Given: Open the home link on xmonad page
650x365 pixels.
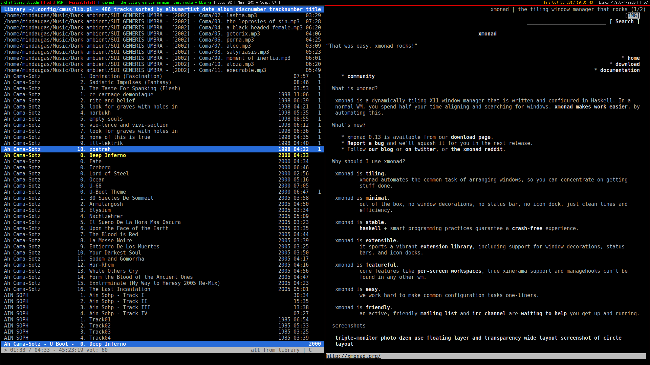Looking at the screenshot, I should [633, 58].
